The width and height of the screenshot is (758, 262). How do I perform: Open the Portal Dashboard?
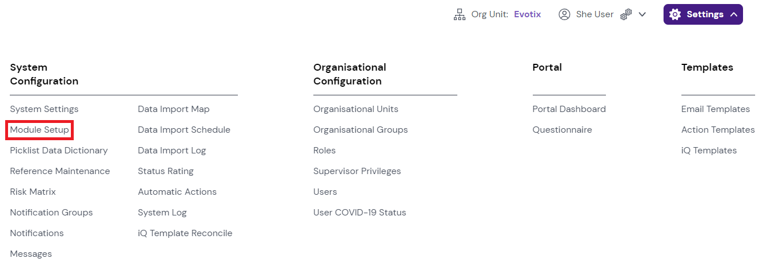pos(568,109)
